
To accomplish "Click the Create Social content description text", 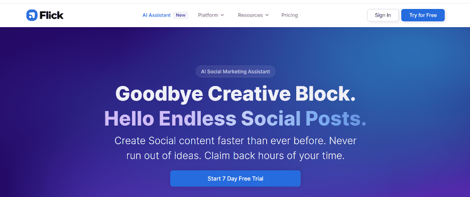I will click(236, 148).
